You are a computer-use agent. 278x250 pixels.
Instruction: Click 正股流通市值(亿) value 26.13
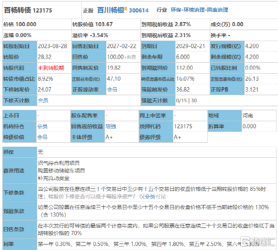click(x=252, y=79)
